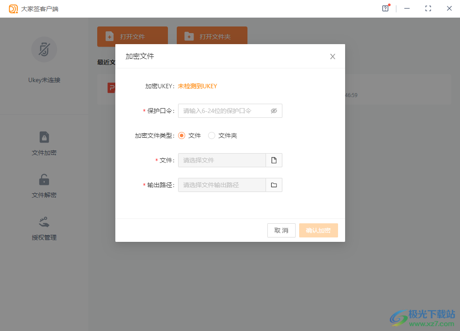
Task: Click the 未检测到UKEY link
Action: tap(197, 86)
